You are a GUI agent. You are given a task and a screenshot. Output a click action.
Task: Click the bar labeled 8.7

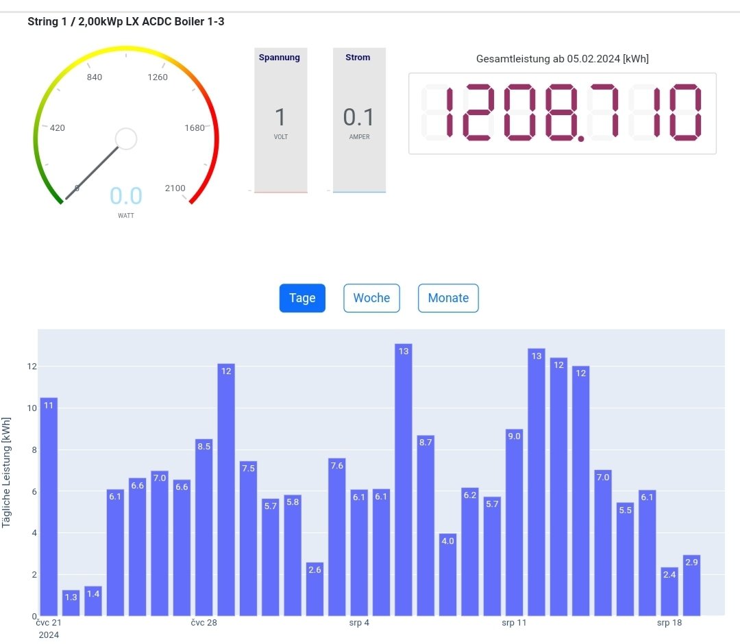click(x=425, y=525)
